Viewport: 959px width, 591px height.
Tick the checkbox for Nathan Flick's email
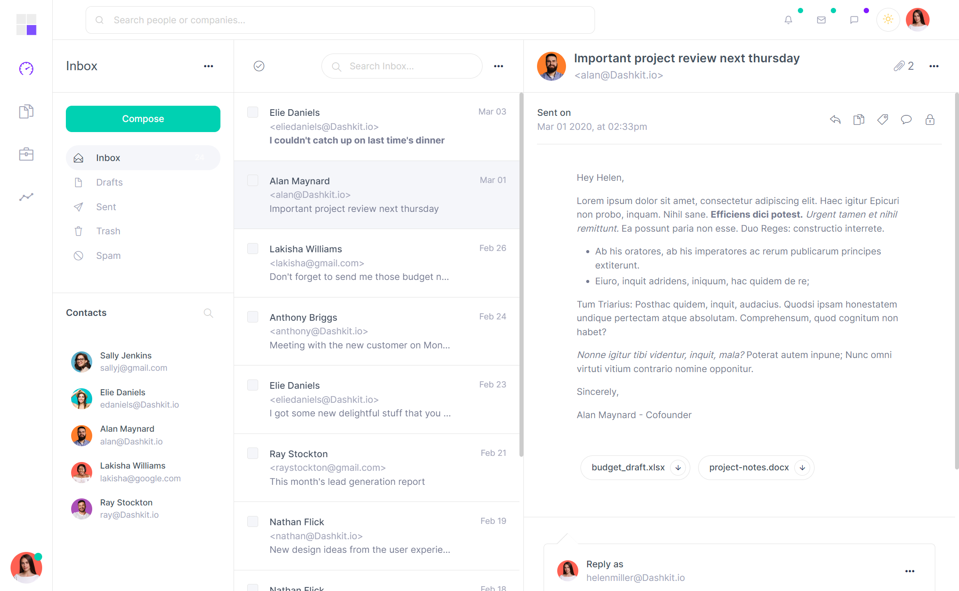pos(252,521)
